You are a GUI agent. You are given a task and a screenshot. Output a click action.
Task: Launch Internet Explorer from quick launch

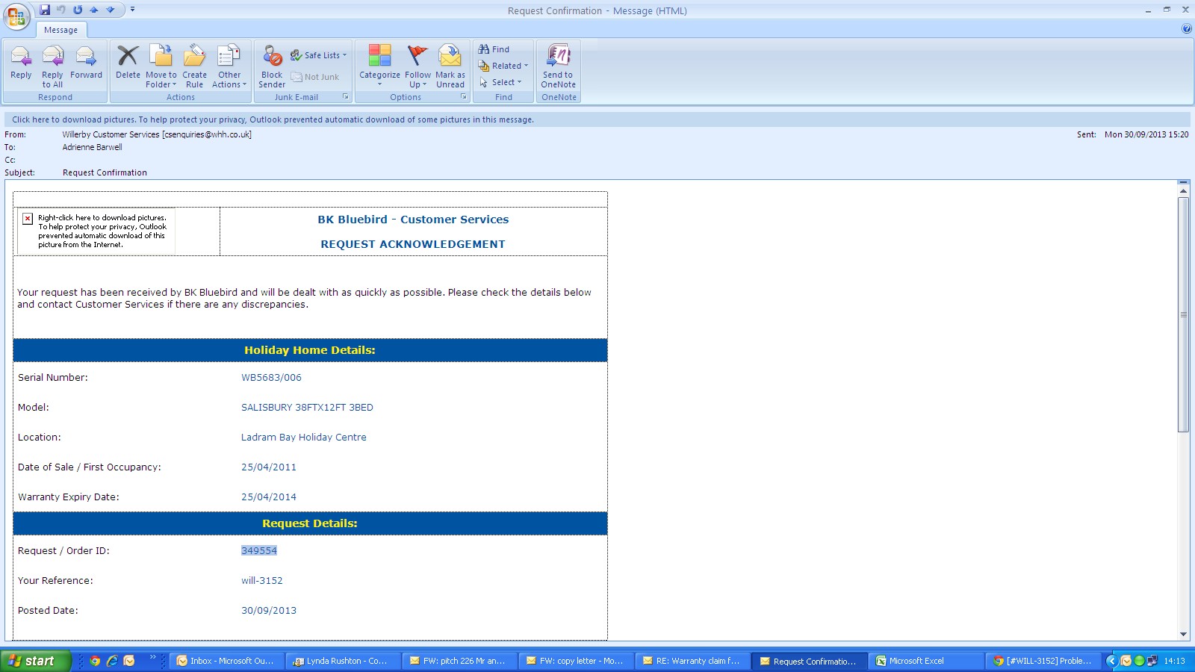pos(112,661)
